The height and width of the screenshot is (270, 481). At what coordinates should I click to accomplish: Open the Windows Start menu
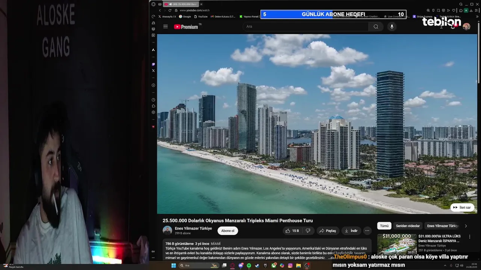174,265
